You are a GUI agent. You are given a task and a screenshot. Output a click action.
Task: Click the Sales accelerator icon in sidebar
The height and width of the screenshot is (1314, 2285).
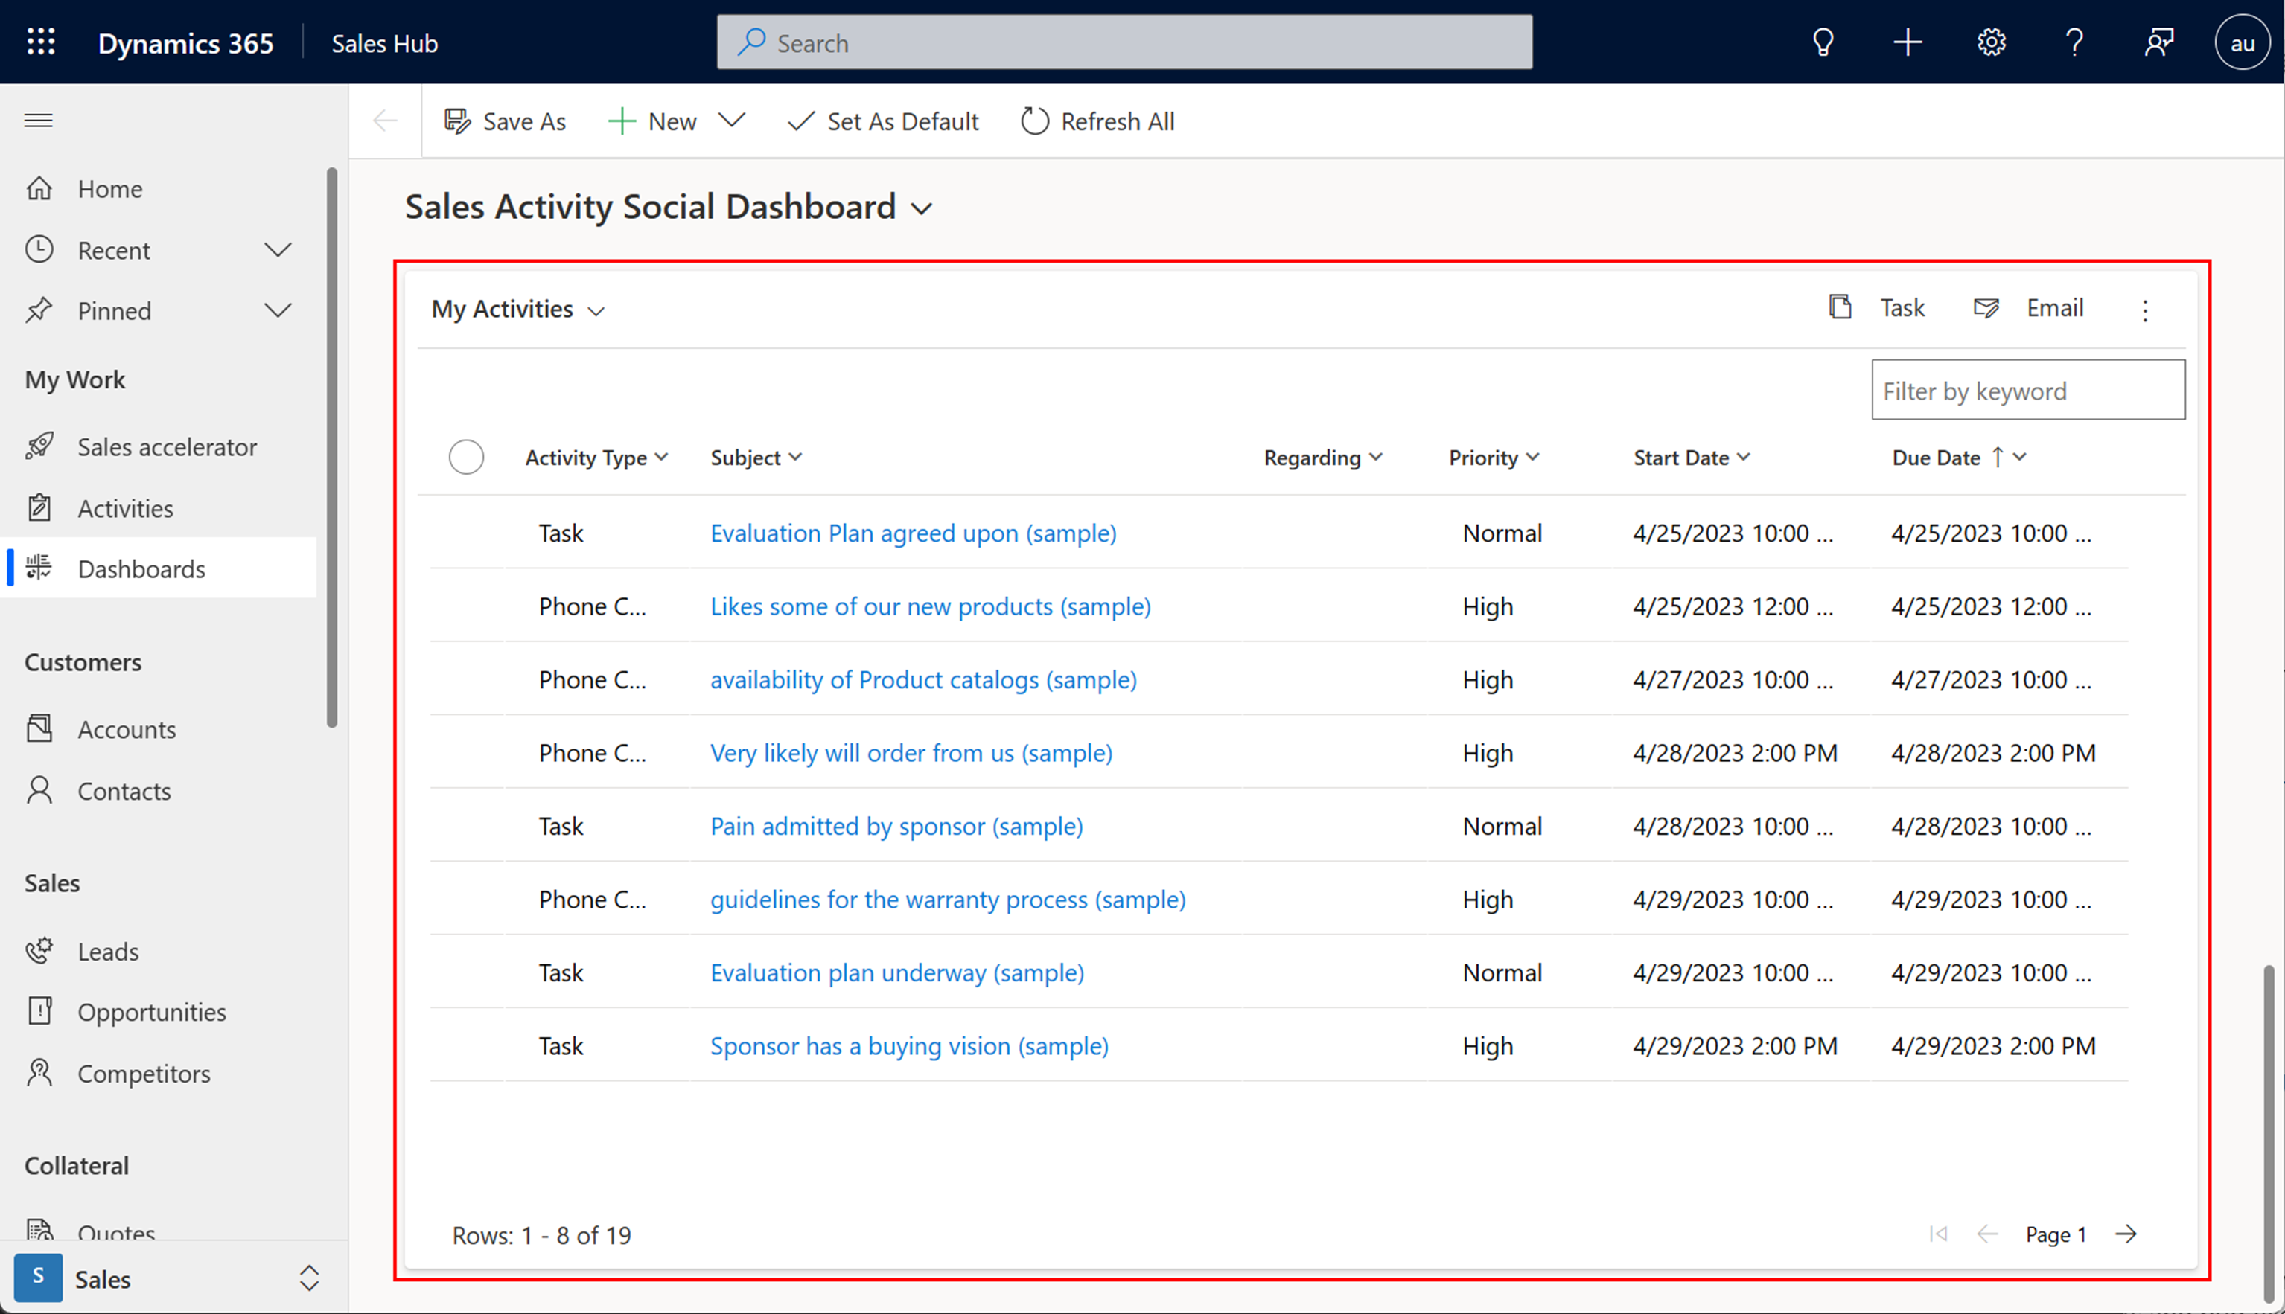click(42, 446)
